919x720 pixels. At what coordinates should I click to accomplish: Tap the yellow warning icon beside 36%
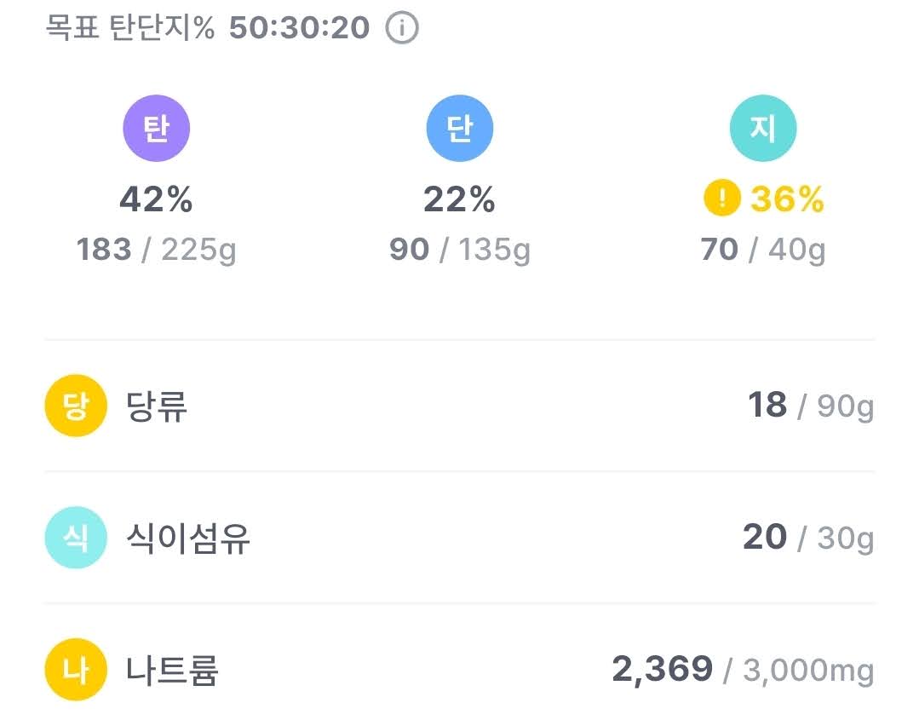pyautogui.click(x=722, y=199)
